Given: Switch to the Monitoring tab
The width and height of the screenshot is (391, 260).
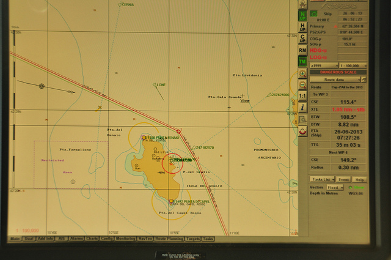Looking at the screenshot, I should [x=126, y=239].
